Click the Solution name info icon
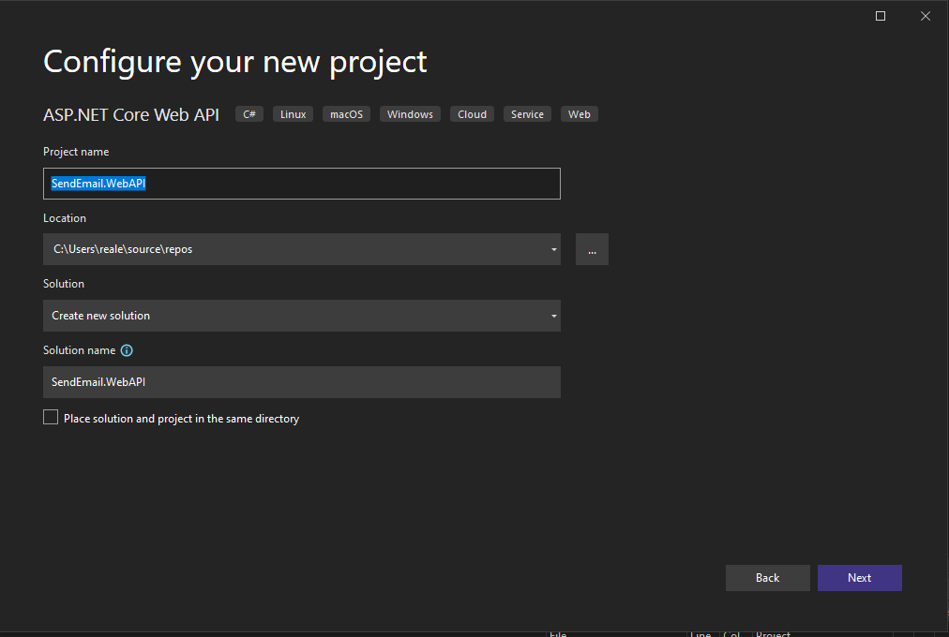Screen dimensions: 949x637 (x=127, y=350)
